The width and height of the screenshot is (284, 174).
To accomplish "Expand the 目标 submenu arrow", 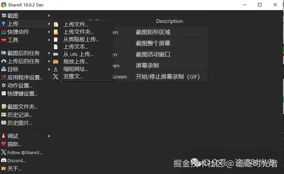I will pos(49,69).
